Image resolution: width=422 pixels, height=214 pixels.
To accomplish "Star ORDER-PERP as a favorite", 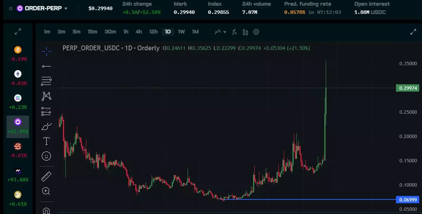I will (x=11, y=8).
